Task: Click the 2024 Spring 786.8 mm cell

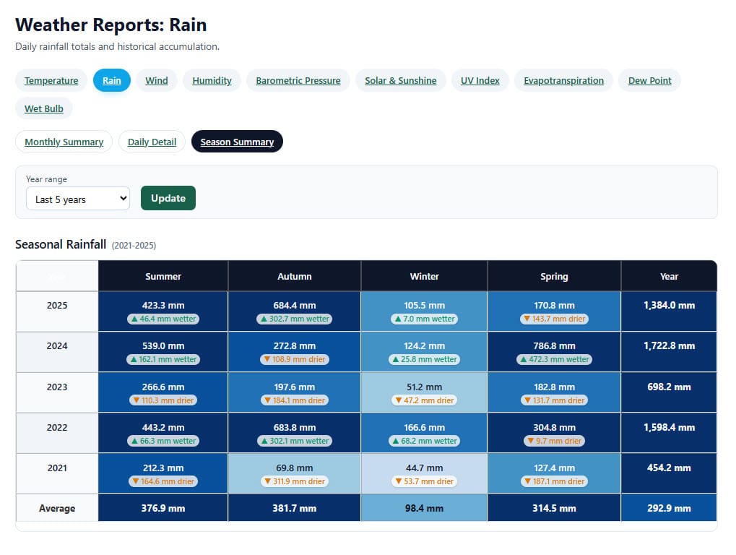Action: tap(554, 352)
